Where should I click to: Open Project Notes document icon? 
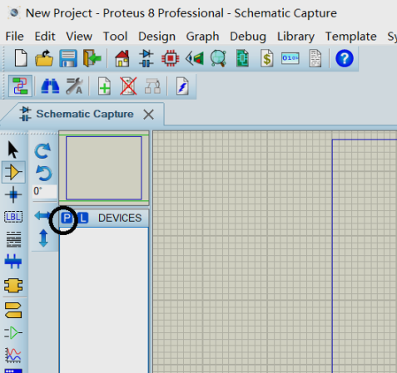click(x=315, y=58)
